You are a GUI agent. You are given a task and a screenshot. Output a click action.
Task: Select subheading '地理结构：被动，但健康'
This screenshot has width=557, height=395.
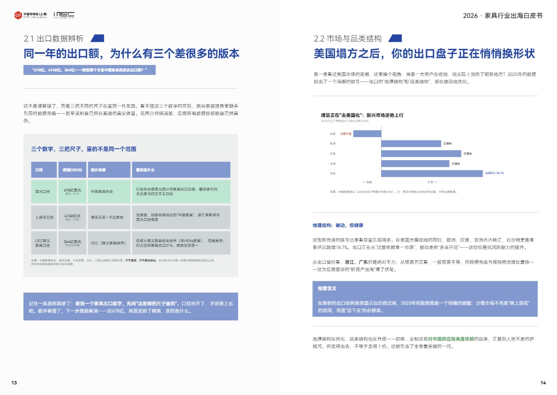point(338,226)
